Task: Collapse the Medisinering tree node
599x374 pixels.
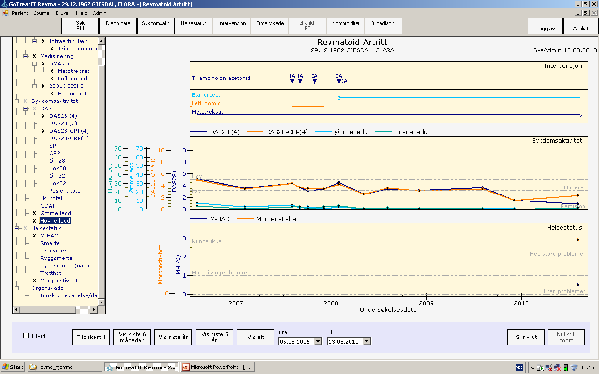Action: [x=25, y=56]
